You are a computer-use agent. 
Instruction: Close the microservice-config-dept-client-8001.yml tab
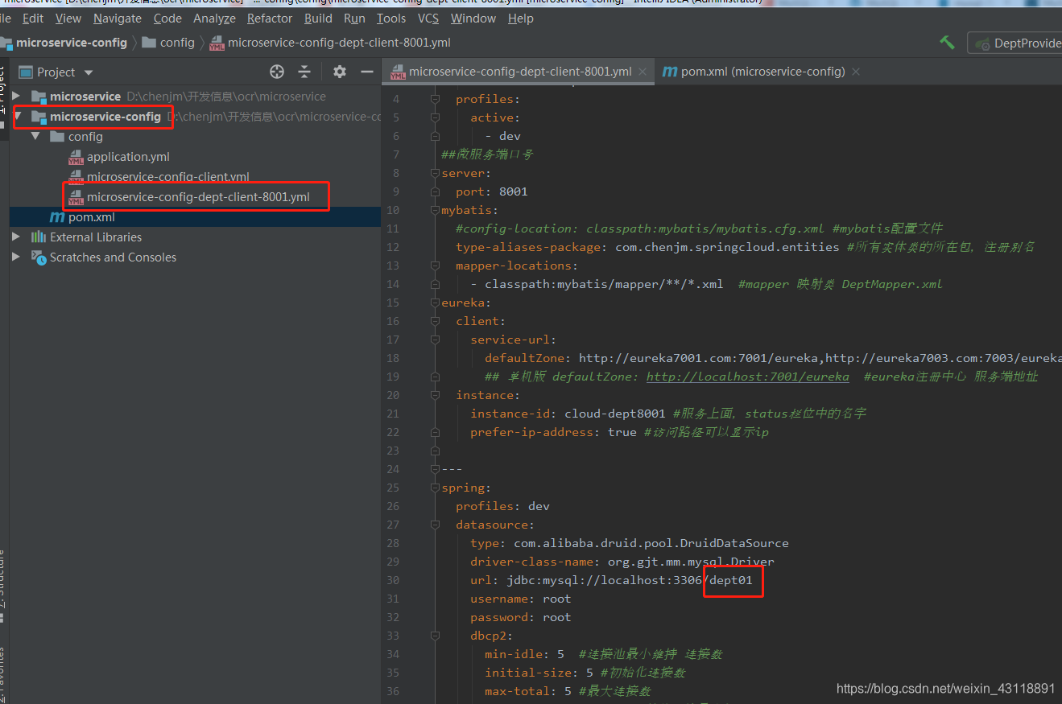(x=643, y=72)
